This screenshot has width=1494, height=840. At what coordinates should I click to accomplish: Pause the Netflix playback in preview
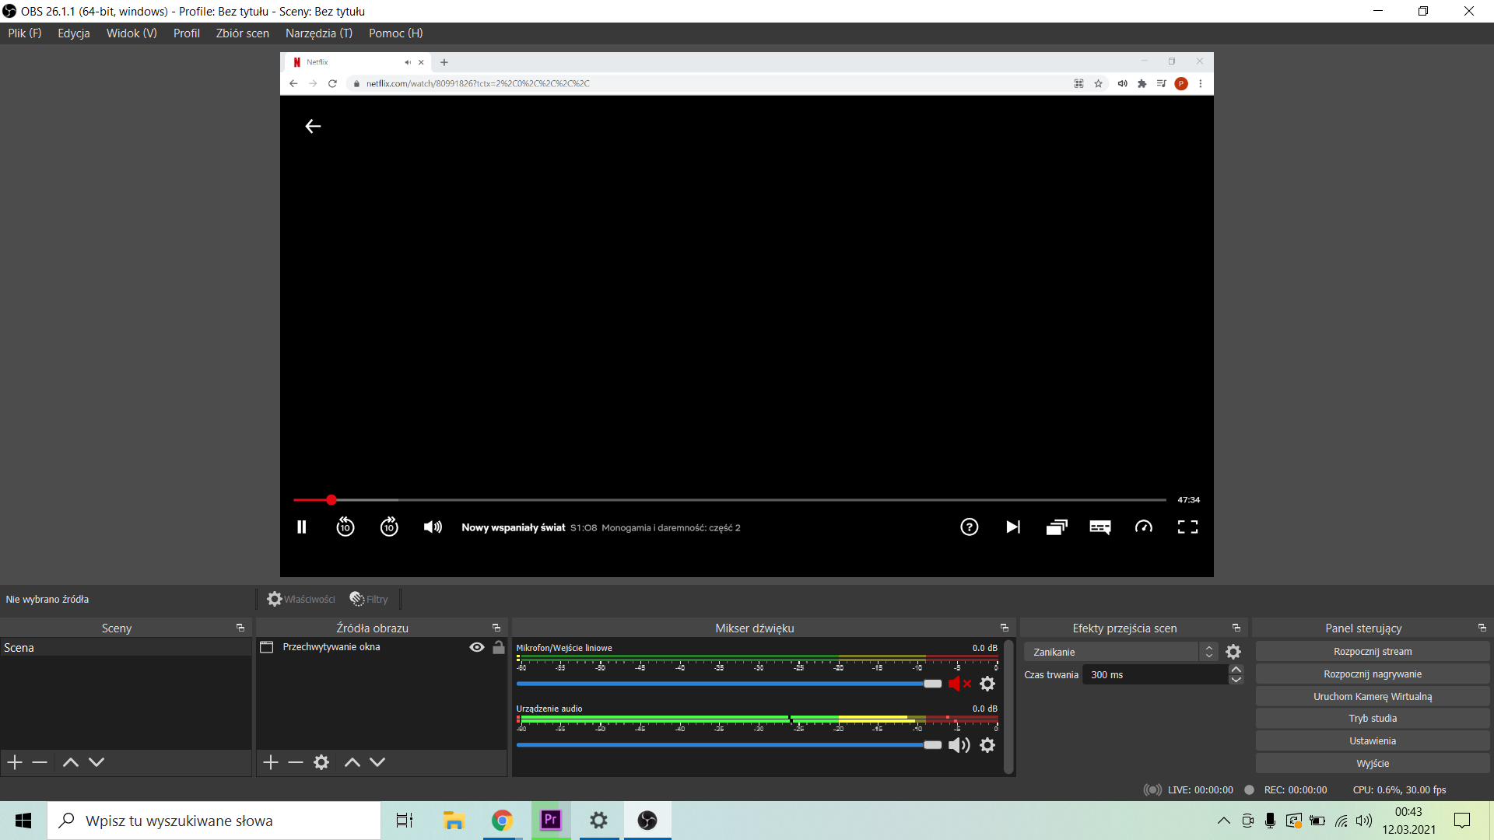[x=302, y=527]
